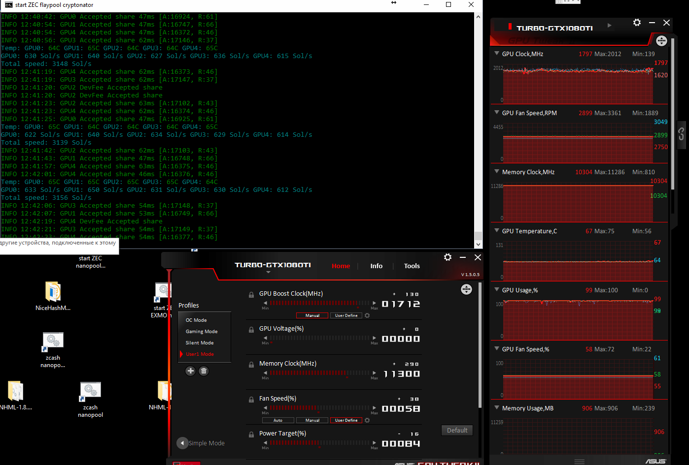Screen dimensions: 689x465
Task: Toggle lock for Memory Clock
Action: (251, 365)
